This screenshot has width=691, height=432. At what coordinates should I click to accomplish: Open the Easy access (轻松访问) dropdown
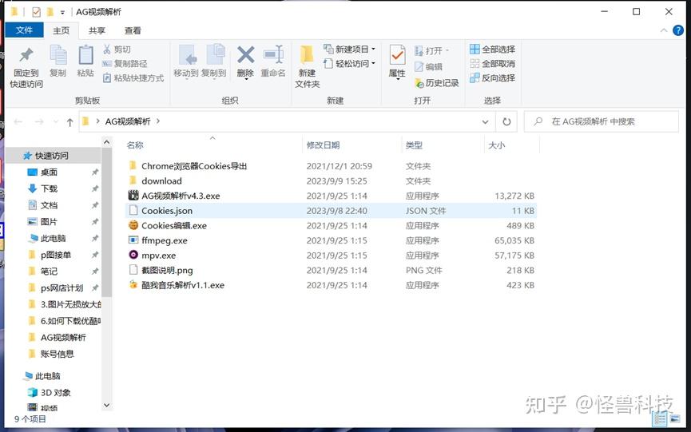[349, 63]
